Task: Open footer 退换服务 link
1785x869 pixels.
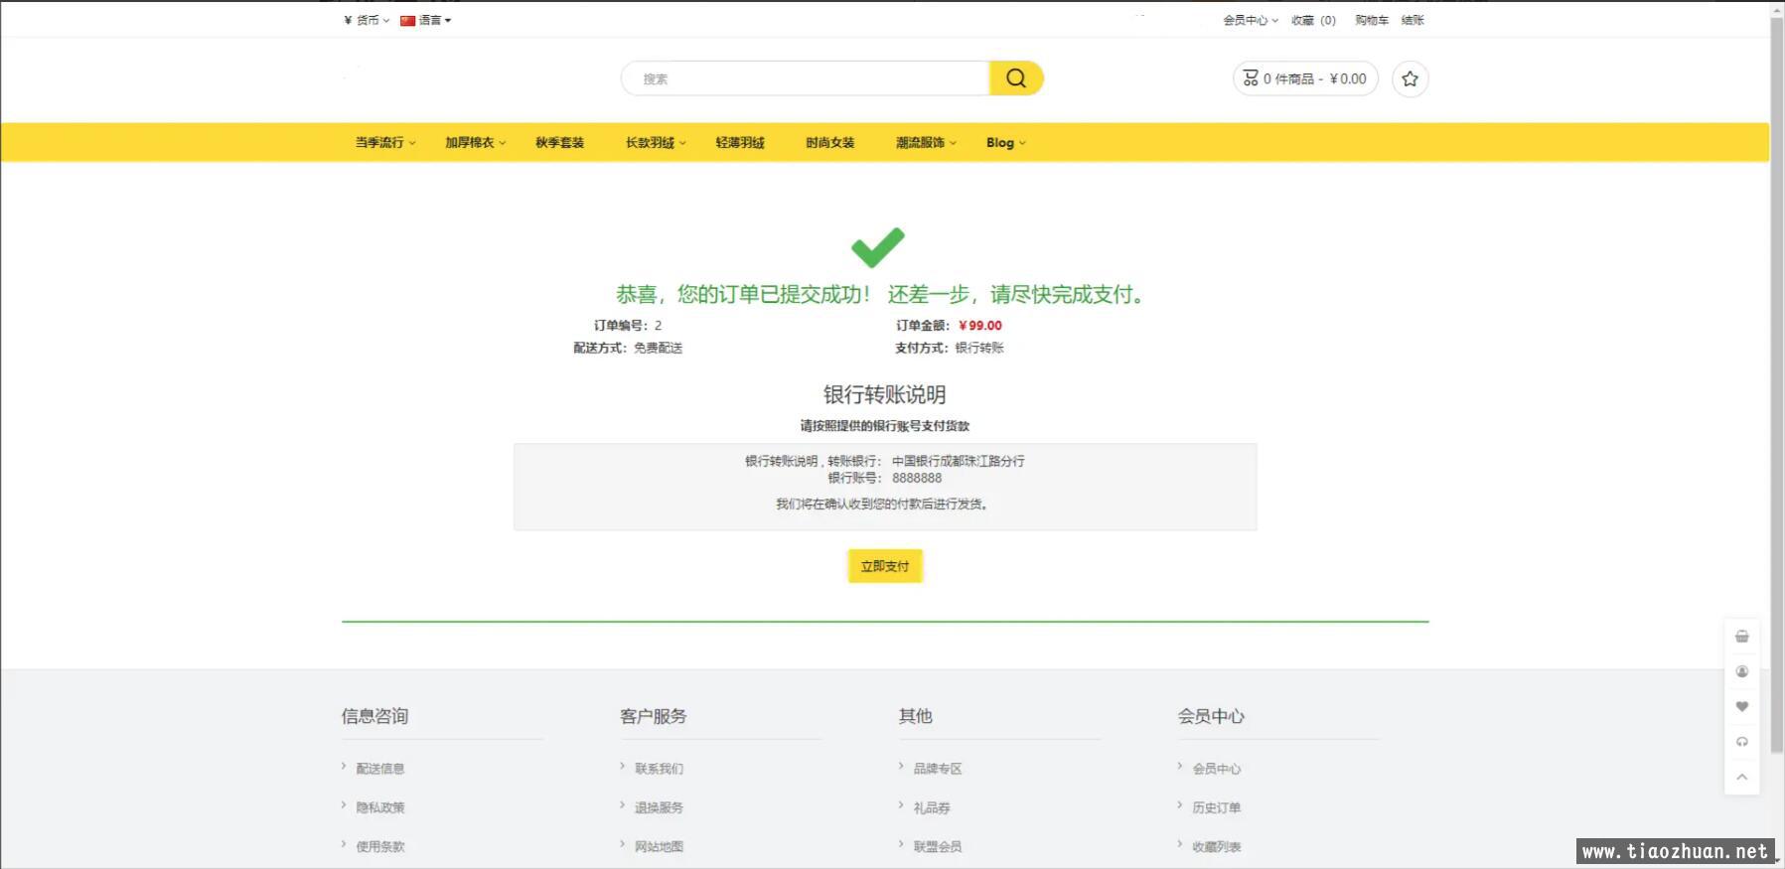Action: (x=659, y=807)
